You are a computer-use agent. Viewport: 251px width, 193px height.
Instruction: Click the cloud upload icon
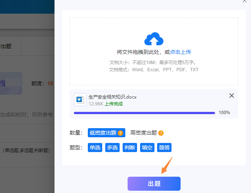point(154,39)
